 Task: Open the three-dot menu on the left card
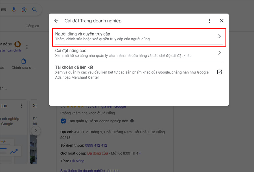click(x=21, y=105)
